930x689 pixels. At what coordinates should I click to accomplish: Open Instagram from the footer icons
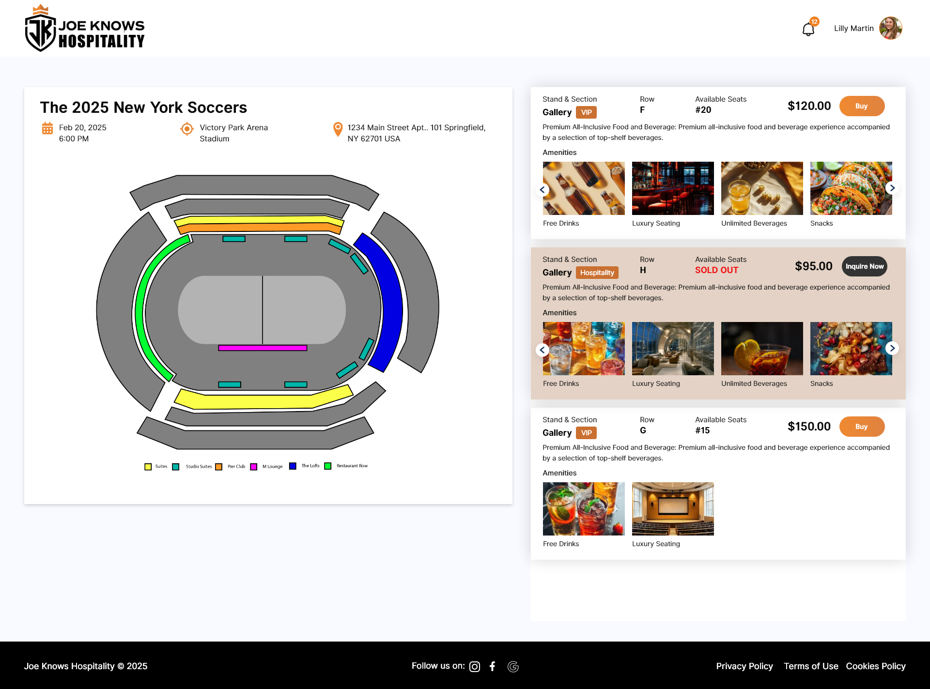click(474, 667)
